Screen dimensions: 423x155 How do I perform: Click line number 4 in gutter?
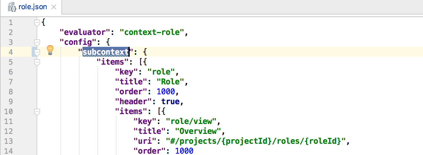tap(11, 52)
